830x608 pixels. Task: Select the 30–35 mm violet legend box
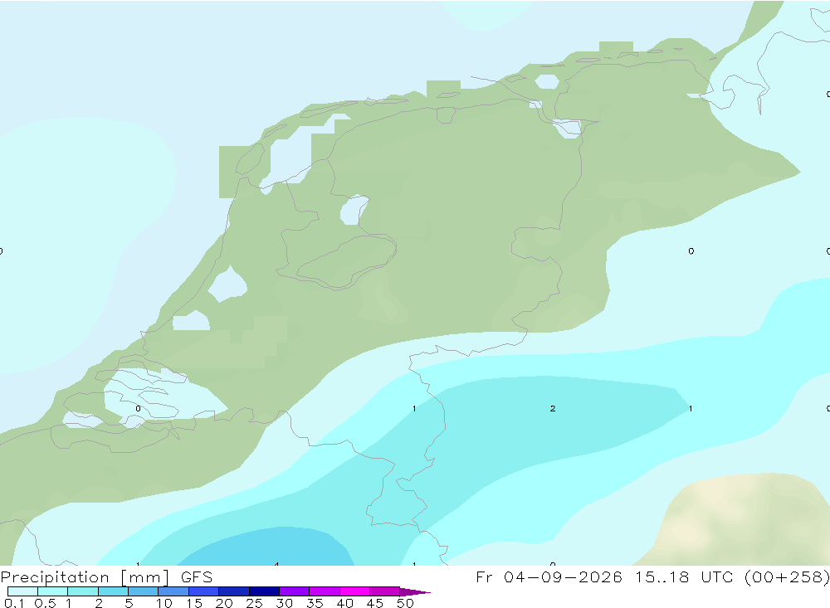tap(295, 591)
